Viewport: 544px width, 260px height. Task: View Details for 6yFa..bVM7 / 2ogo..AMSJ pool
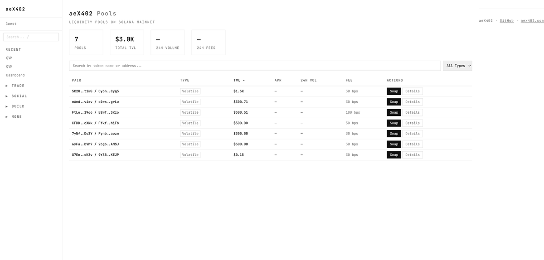click(x=413, y=144)
